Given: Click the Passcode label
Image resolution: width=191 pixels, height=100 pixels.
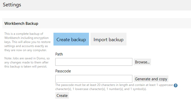Looking at the screenshot, I should point(63,71).
